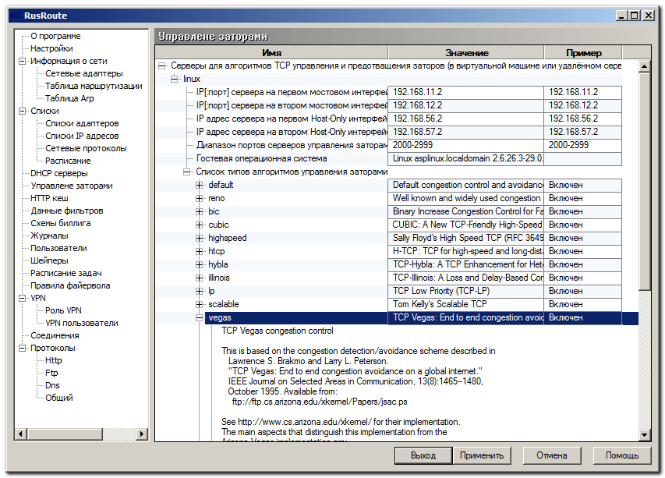The height and width of the screenshot is (478, 665).
Task: Collapse the Серверы для алгоритмов TCP root node
Action: click(x=161, y=66)
